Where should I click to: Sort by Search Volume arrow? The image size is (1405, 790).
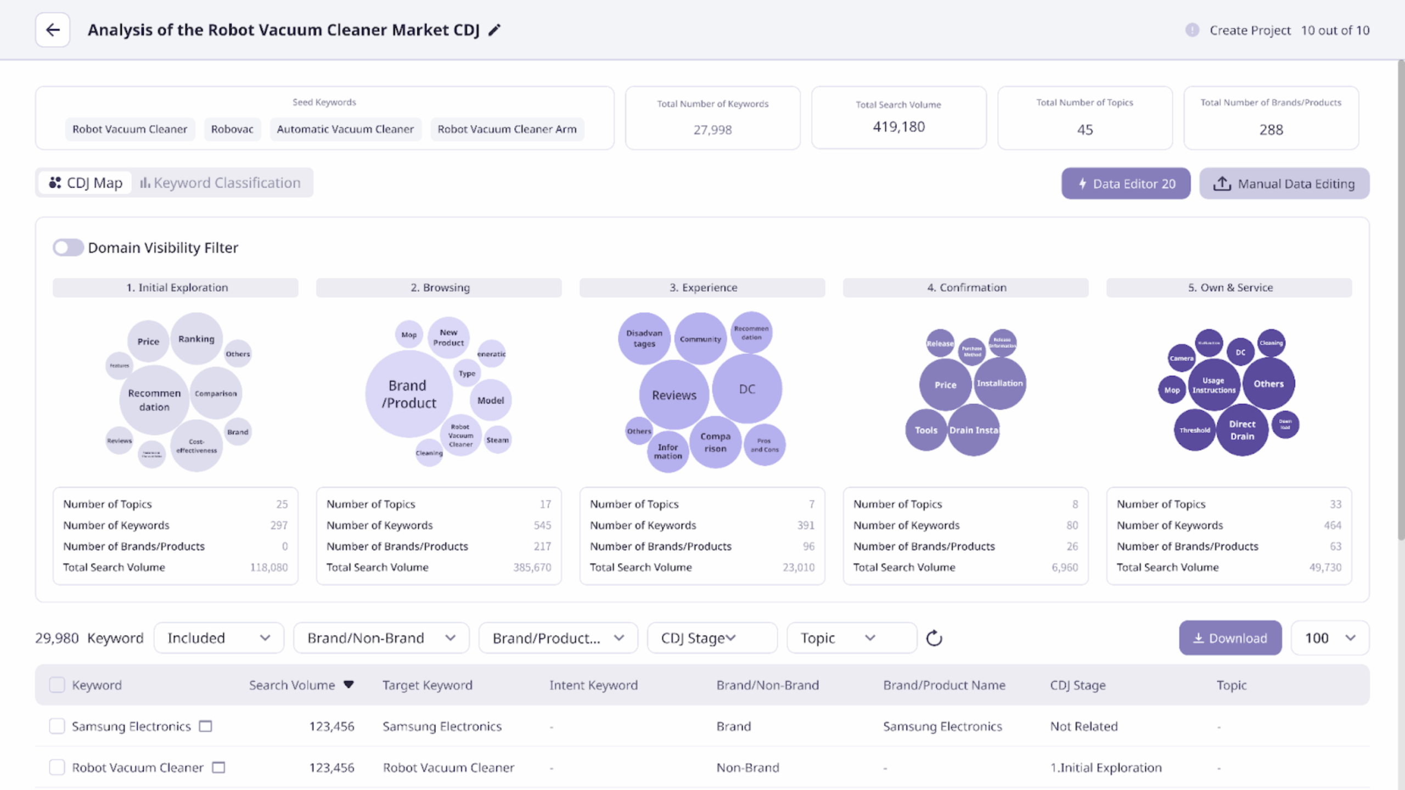tap(349, 685)
